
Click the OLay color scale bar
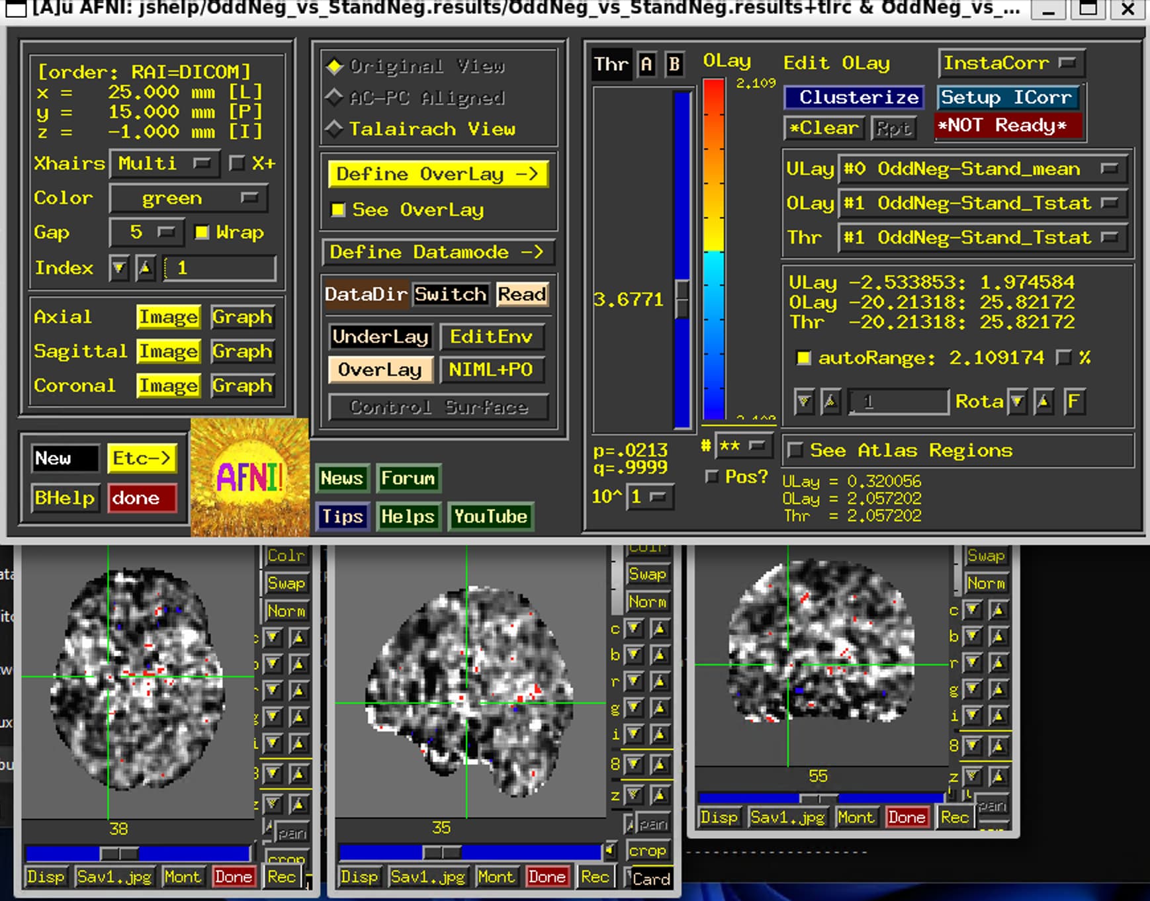click(x=713, y=249)
